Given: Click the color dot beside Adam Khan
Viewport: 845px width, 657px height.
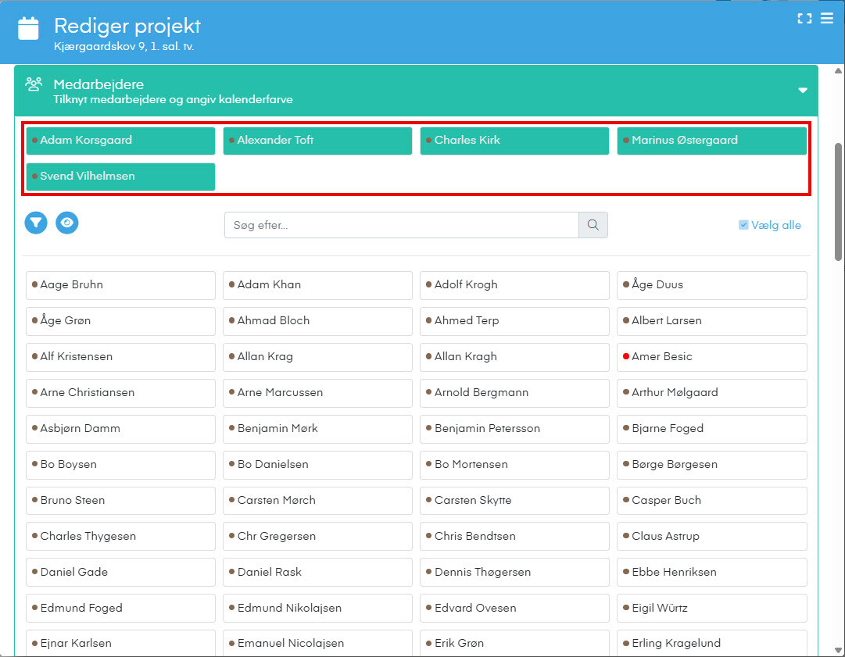Looking at the screenshot, I should coord(231,284).
